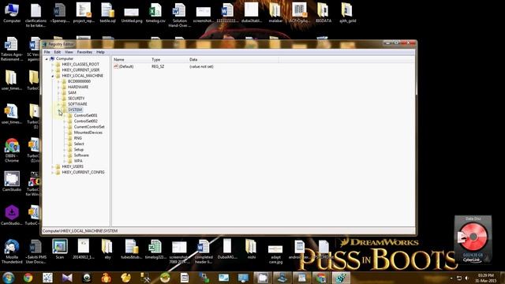
Task: Expand the HKEY_CLASSES_ROOT hive
Action: click(x=53, y=65)
